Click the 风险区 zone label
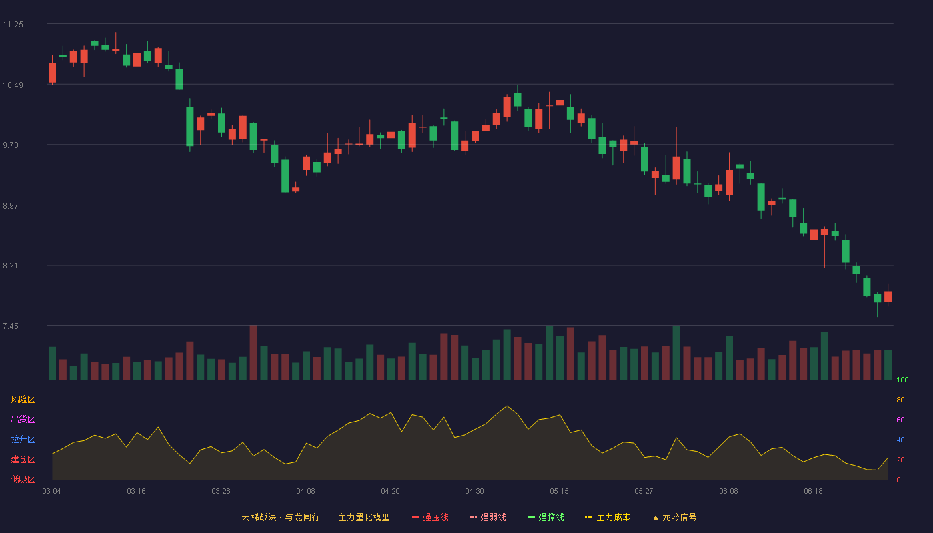The height and width of the screenshot is (533, 933). tap(23, 400)
